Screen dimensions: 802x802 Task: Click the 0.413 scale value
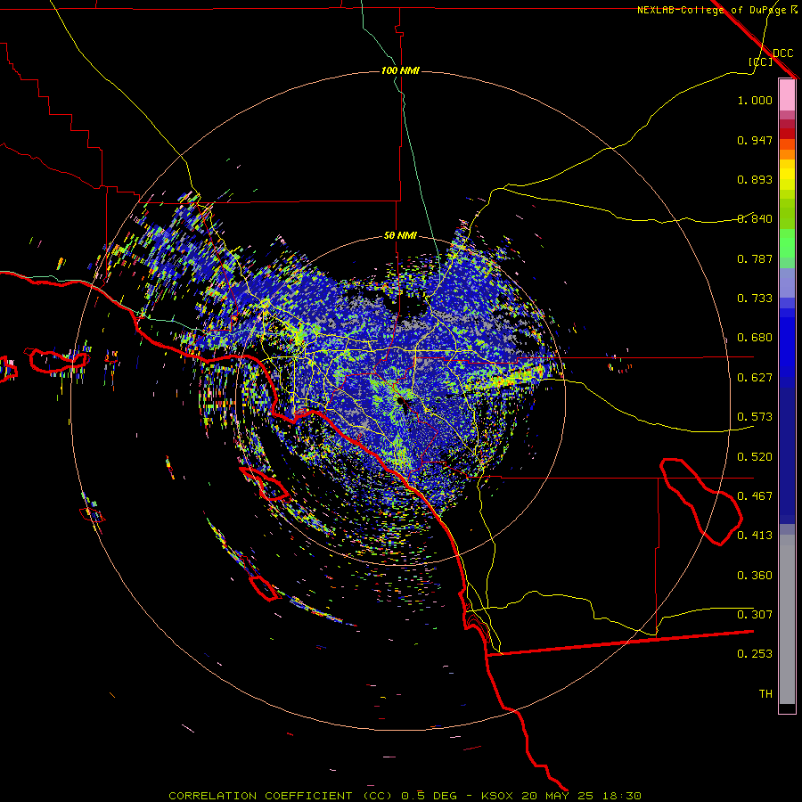pos(755,536)
